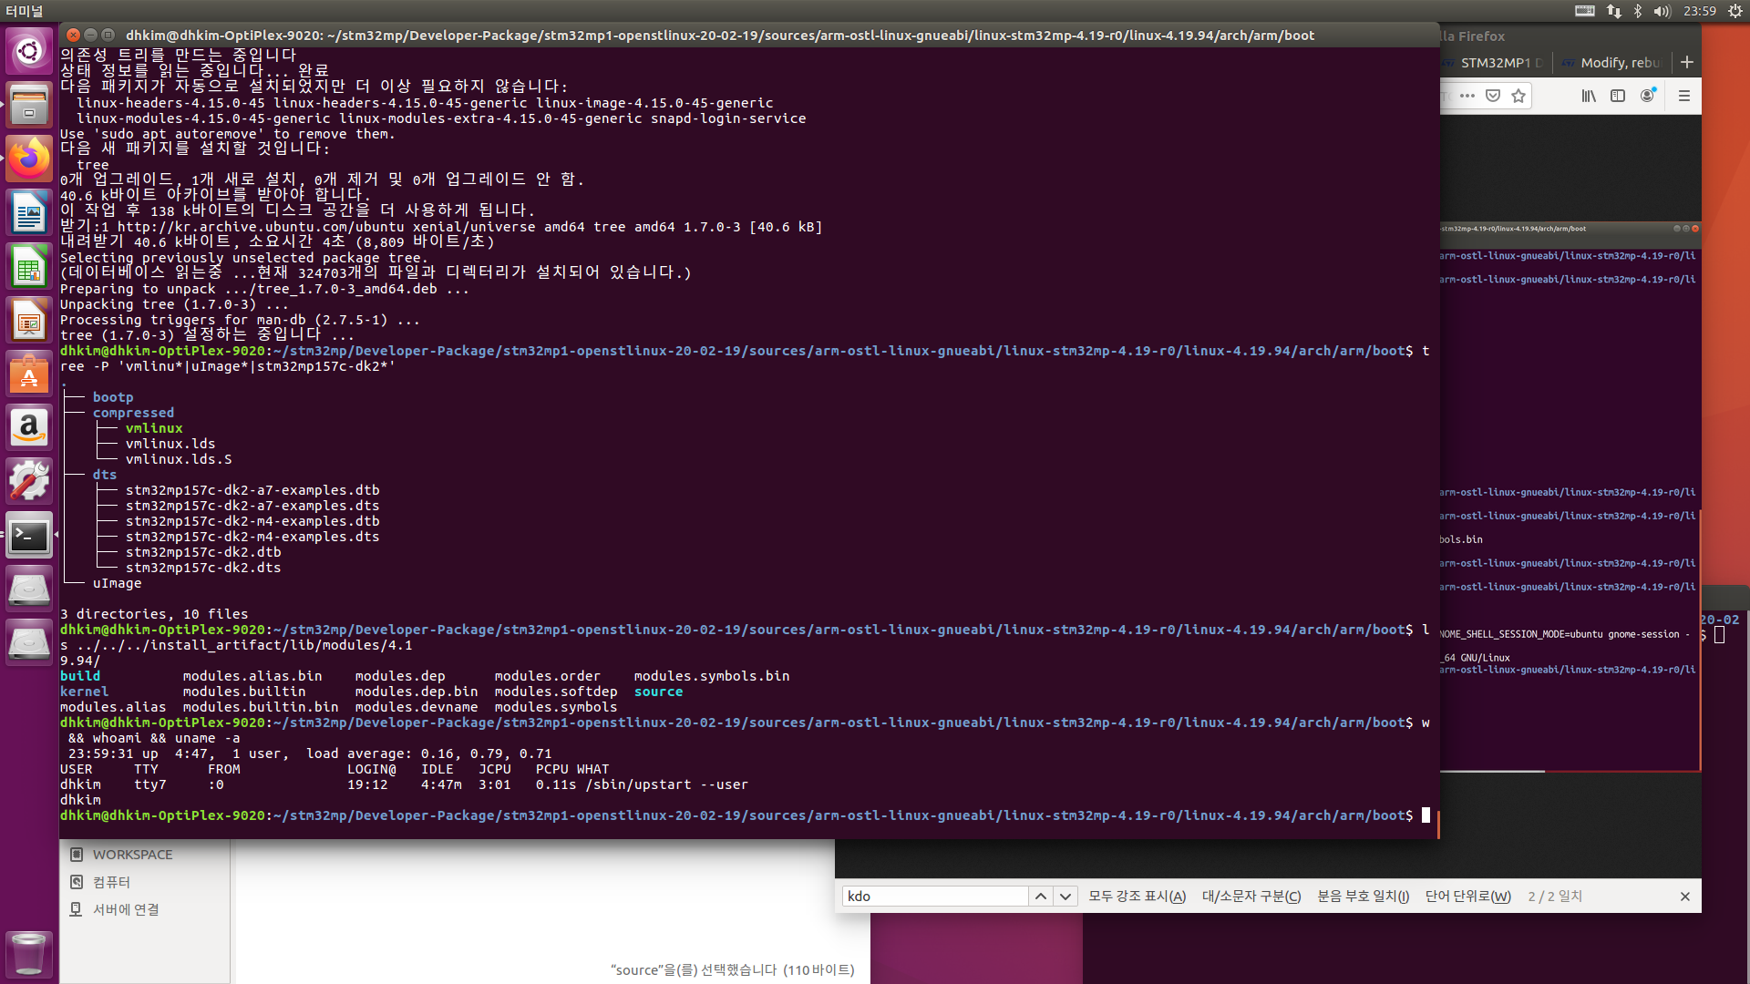The width and height of the screenshot is (1750, 984).
Task: Click modules.builtin.bin in listing
Action: tap(261, 707)
